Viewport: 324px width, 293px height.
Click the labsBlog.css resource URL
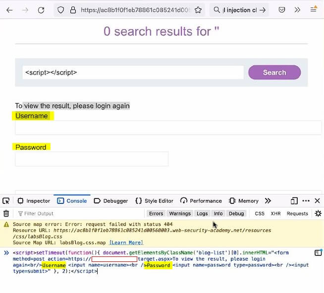tap(142, 233)
